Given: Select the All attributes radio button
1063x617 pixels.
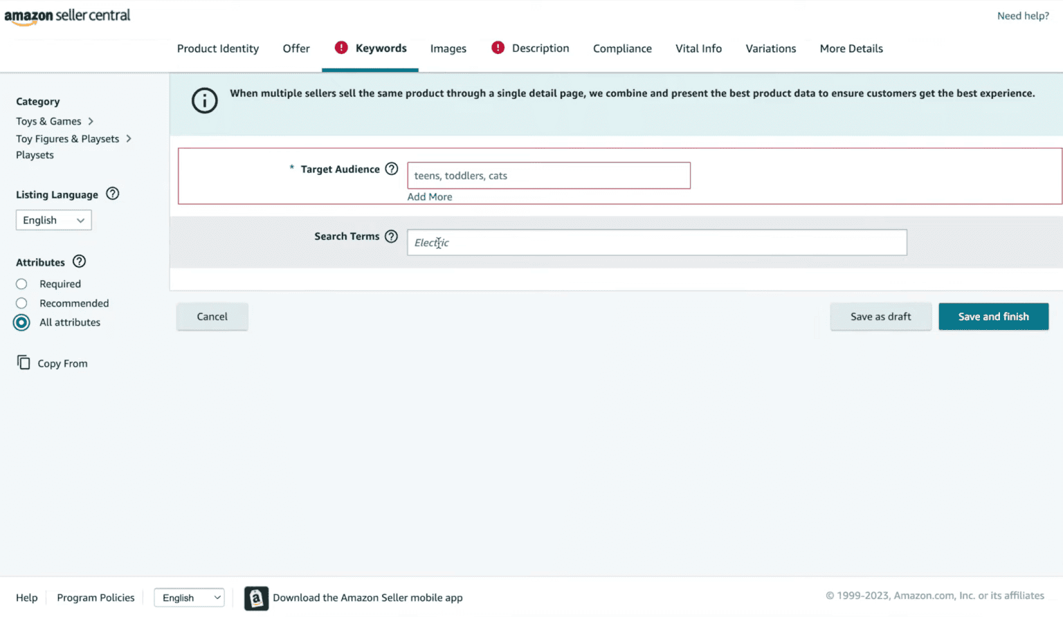Looking at the screenshot, I should point(22,322).
